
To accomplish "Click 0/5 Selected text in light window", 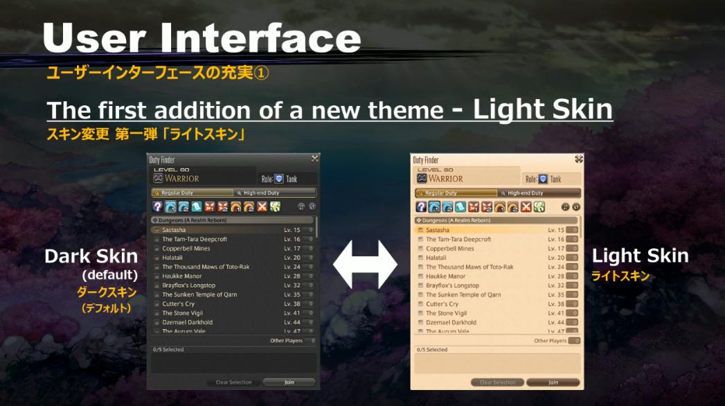I will coord(432,350).
